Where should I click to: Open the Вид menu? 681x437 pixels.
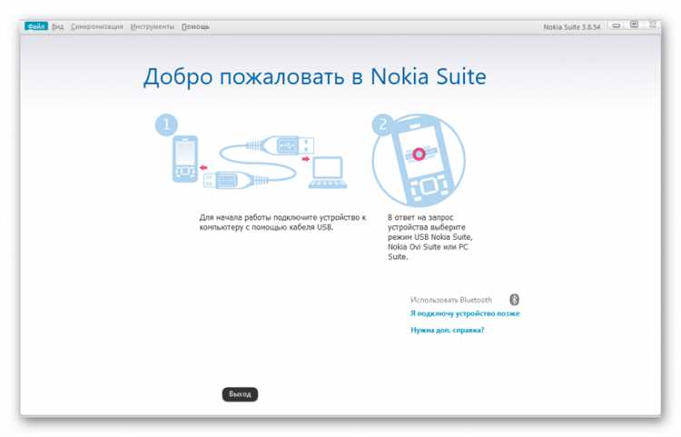(x=58, y=27)
